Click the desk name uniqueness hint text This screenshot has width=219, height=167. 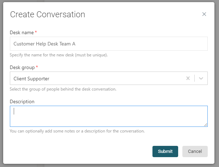[58, 55]
